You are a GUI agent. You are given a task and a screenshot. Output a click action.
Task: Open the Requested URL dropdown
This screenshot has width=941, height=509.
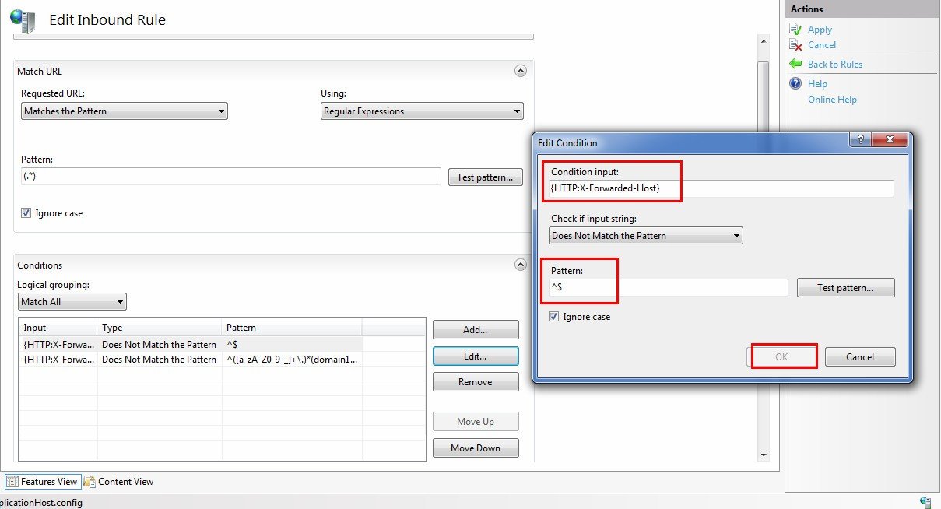(125, 111)
